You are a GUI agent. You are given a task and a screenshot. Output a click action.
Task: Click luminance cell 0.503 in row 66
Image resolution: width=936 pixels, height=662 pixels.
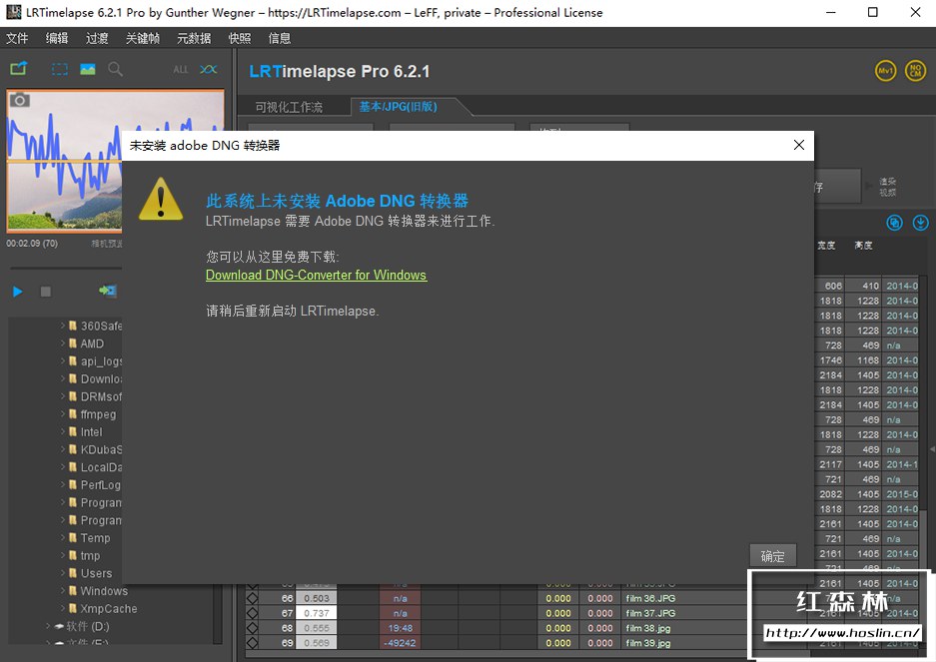(317, 598)
